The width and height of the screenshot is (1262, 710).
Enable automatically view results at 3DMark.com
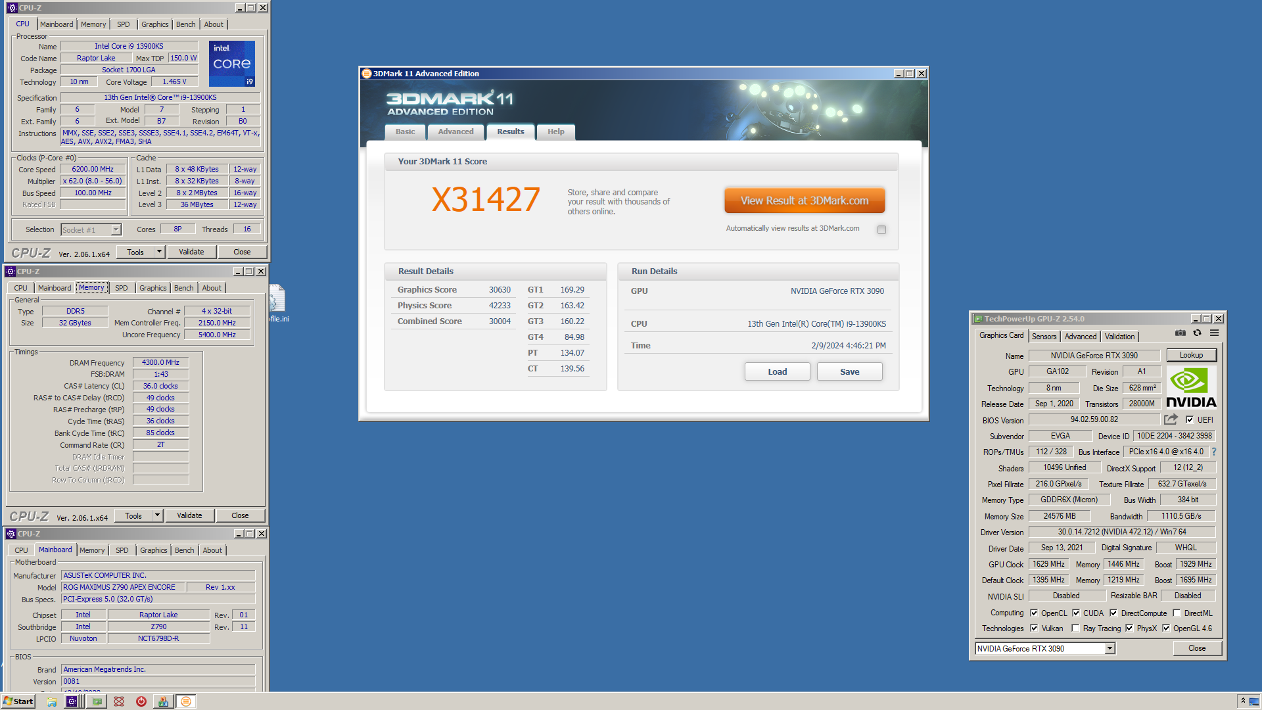tap(881, 229)
